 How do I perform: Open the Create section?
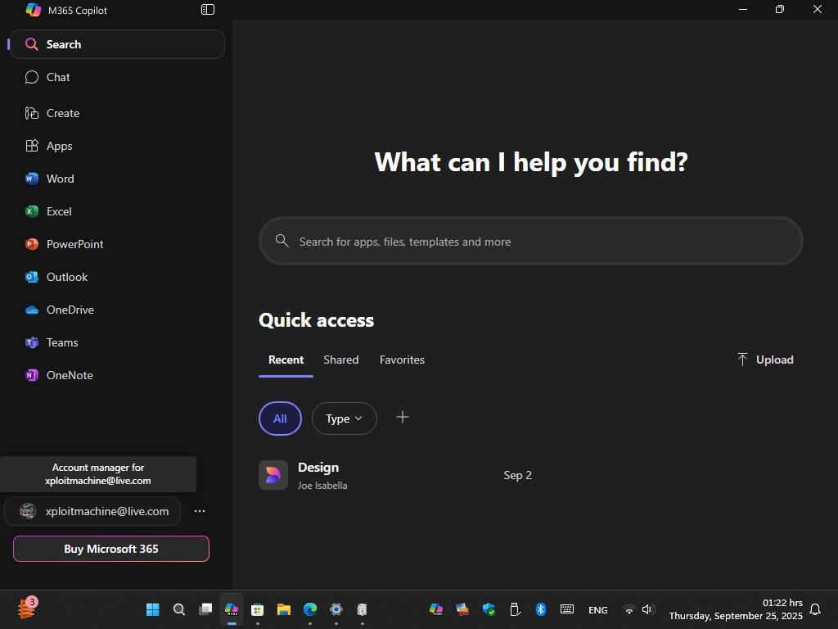coord(62,113)
